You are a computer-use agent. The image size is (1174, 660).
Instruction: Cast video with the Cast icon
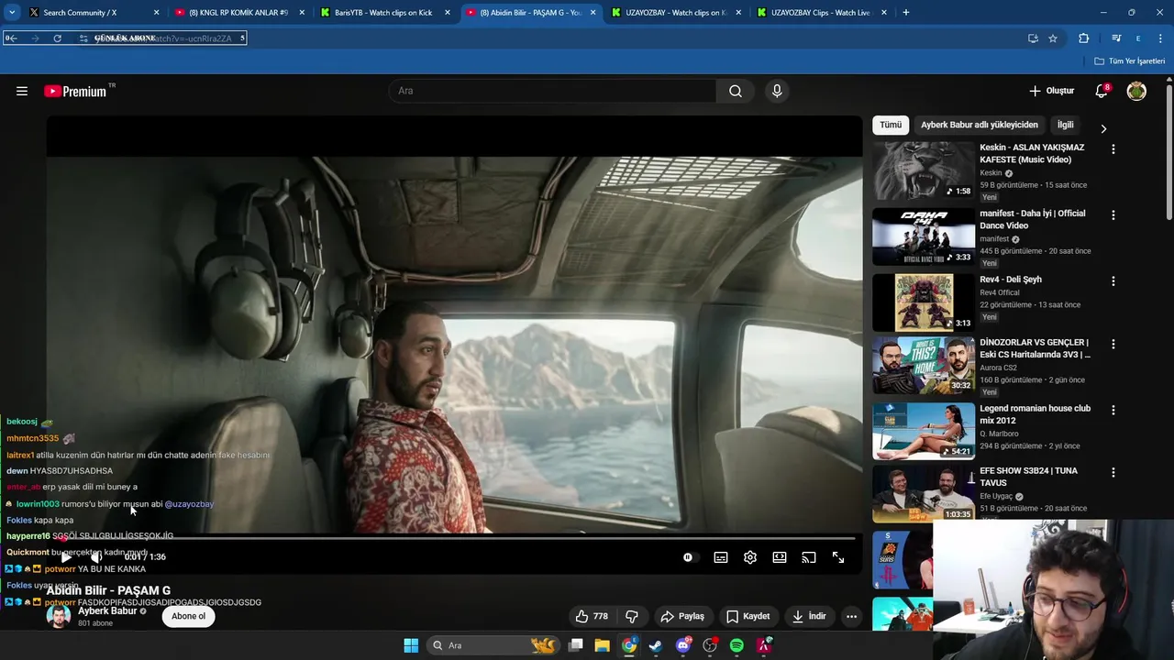click(x=809, y=557)
